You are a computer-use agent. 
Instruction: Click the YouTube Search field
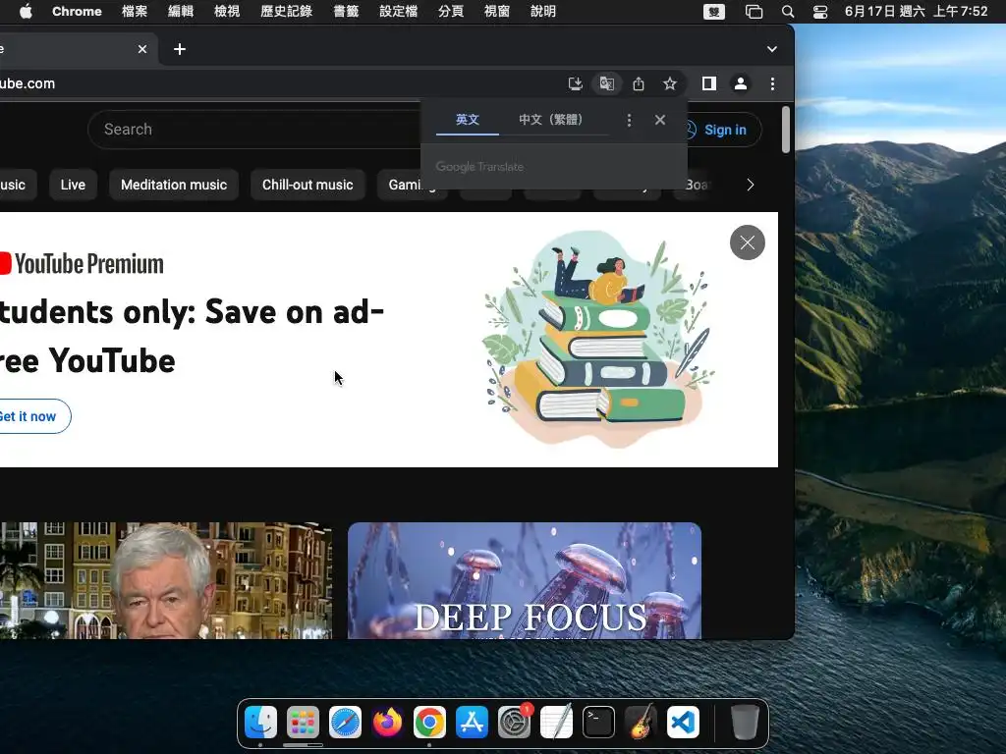point(256,130)
